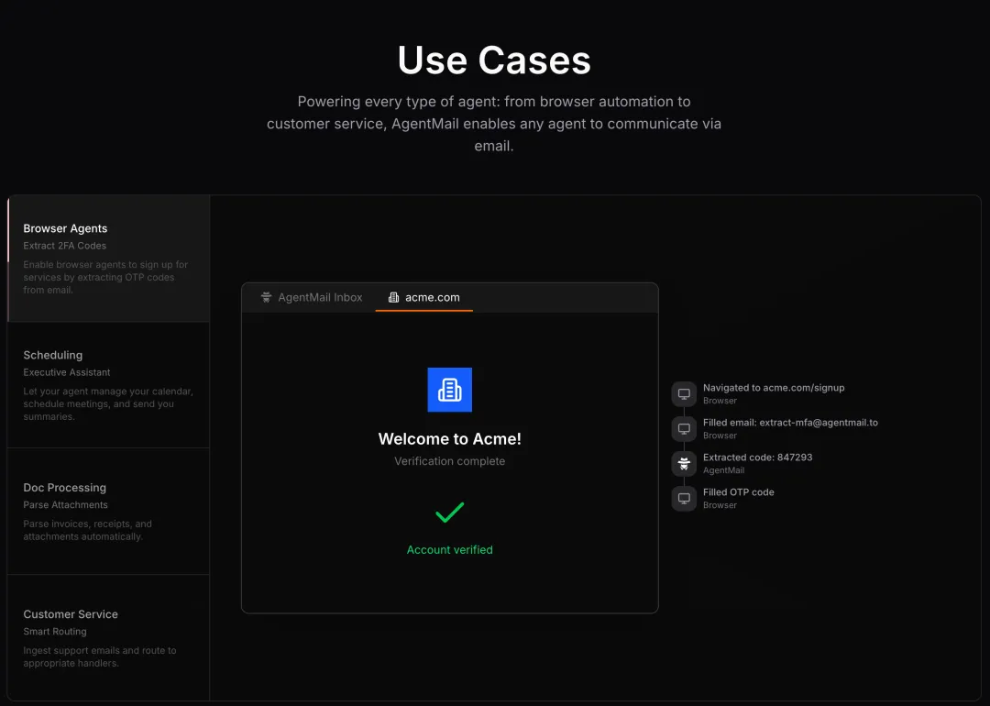The image size is (990, 706).
Task: Click the AgentMail Inbox tab icon
Action: [266, 297]
